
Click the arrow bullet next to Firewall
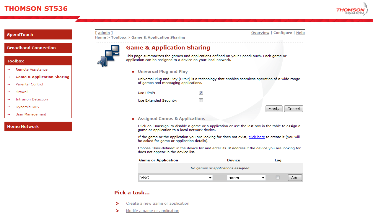[x=9, y=92]
